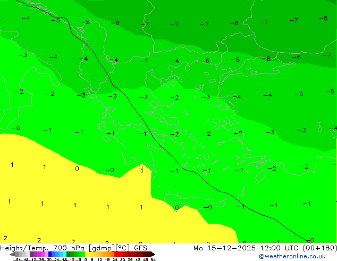
Task: Click the dark brown right-end arrow of the color scale
Action: 153,255
